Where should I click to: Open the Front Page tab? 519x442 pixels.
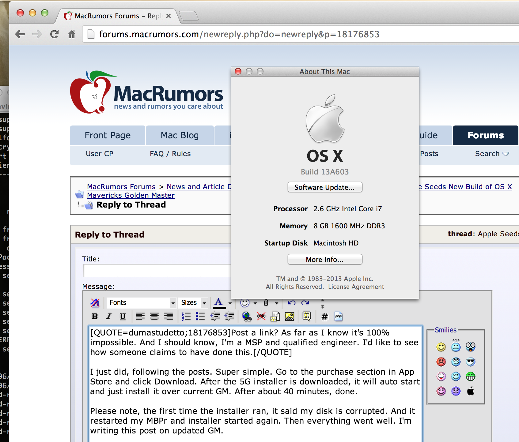point(108,135)
